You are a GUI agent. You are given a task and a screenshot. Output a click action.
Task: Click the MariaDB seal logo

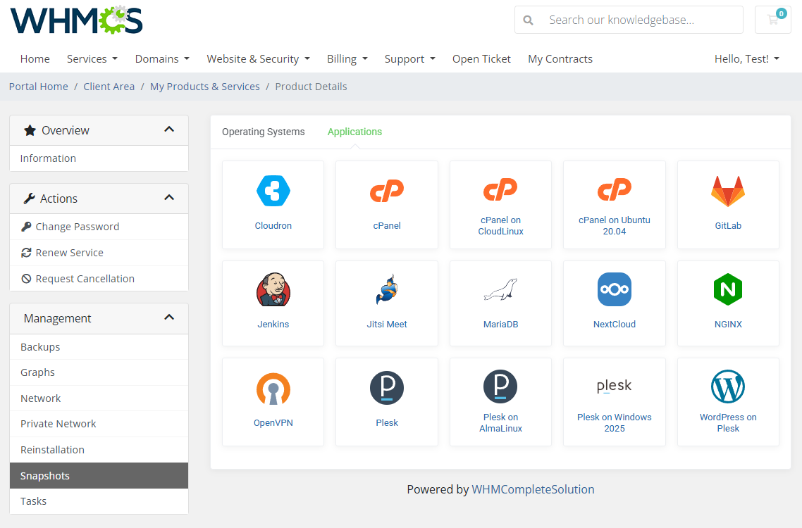tap(500, 289)
